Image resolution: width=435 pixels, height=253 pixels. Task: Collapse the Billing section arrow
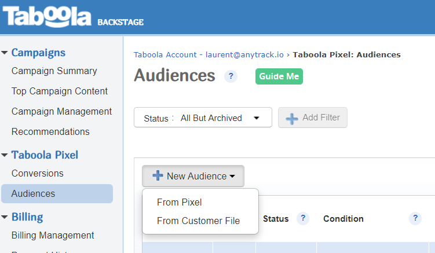click(x=5, y=217)
